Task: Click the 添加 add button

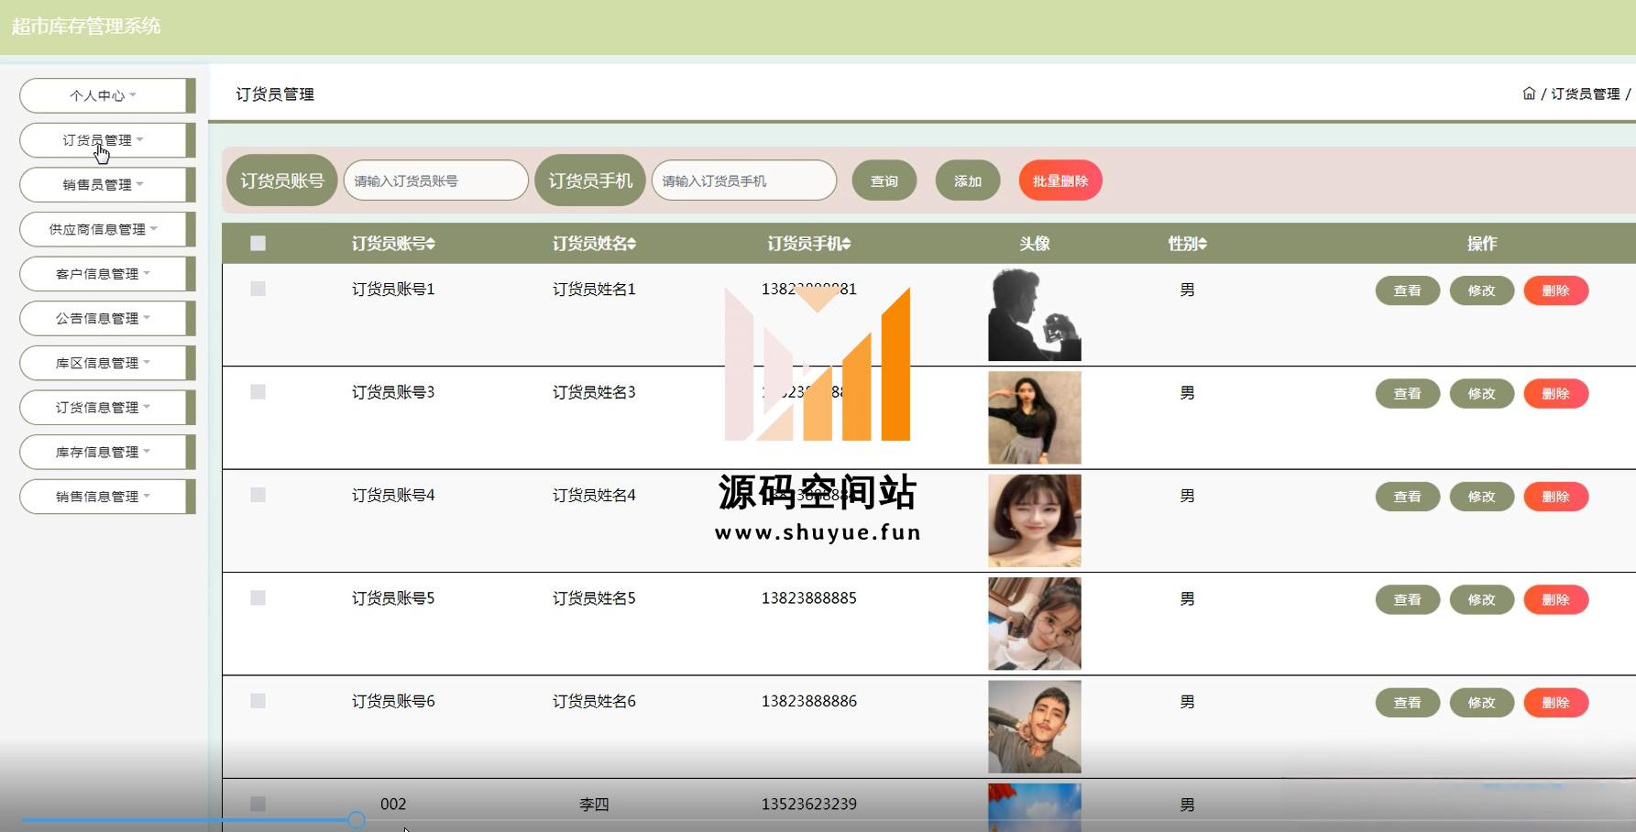Action: (x=968, y=181)
